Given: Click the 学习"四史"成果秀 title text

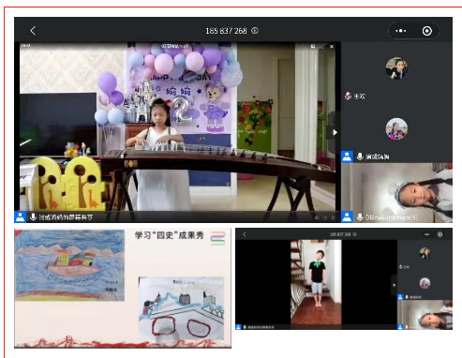Looking at the screenshot, I should pos(169,235).
